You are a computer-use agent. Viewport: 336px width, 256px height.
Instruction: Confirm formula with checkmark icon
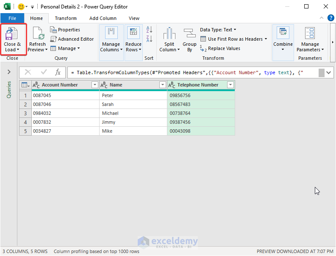[44, 72]
